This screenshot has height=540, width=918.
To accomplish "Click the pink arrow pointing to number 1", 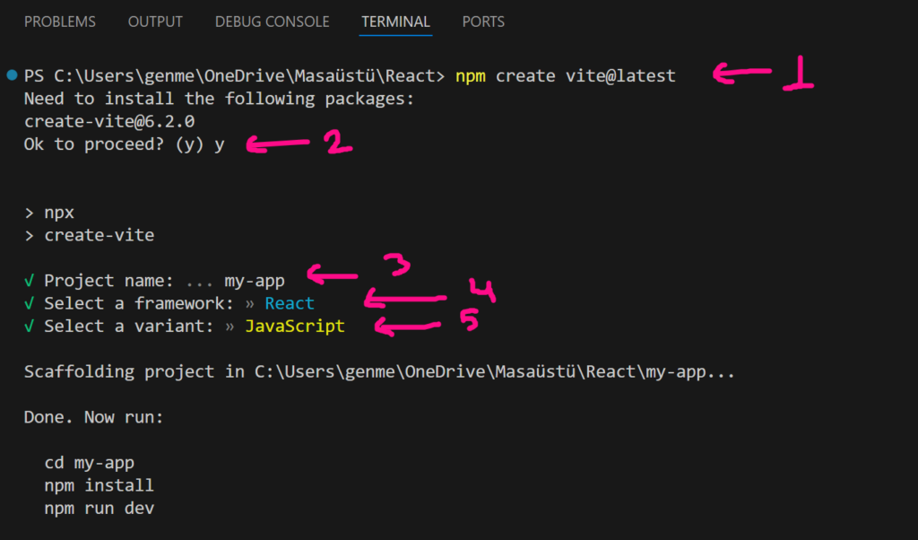I will [x=744, y=75].
